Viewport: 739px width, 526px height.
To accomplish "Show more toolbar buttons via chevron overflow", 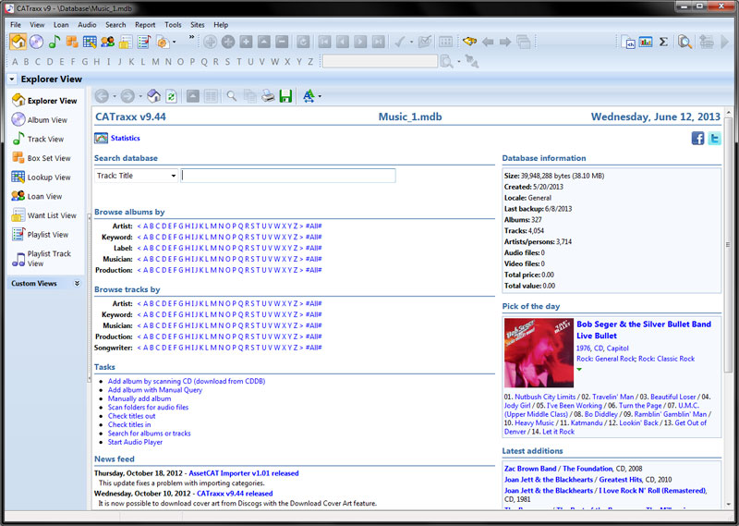I will click(191, 36).
